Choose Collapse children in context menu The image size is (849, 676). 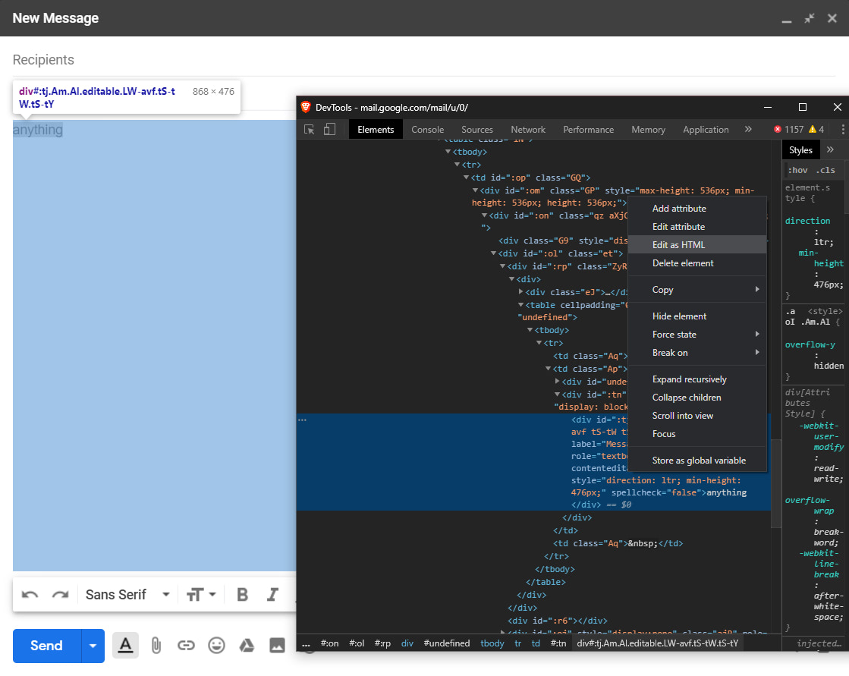click(697, 398)
